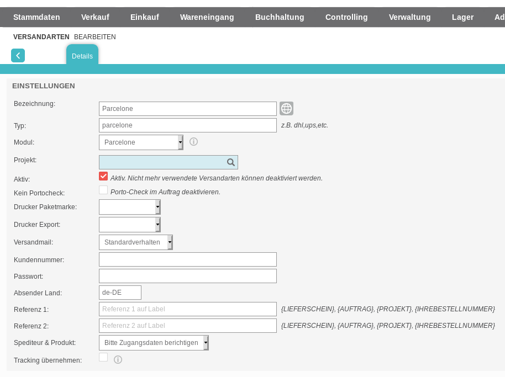The height and width of the screenshot is (377, 505).
Task: Open the Buchhaltung menu
Action: 280,17
